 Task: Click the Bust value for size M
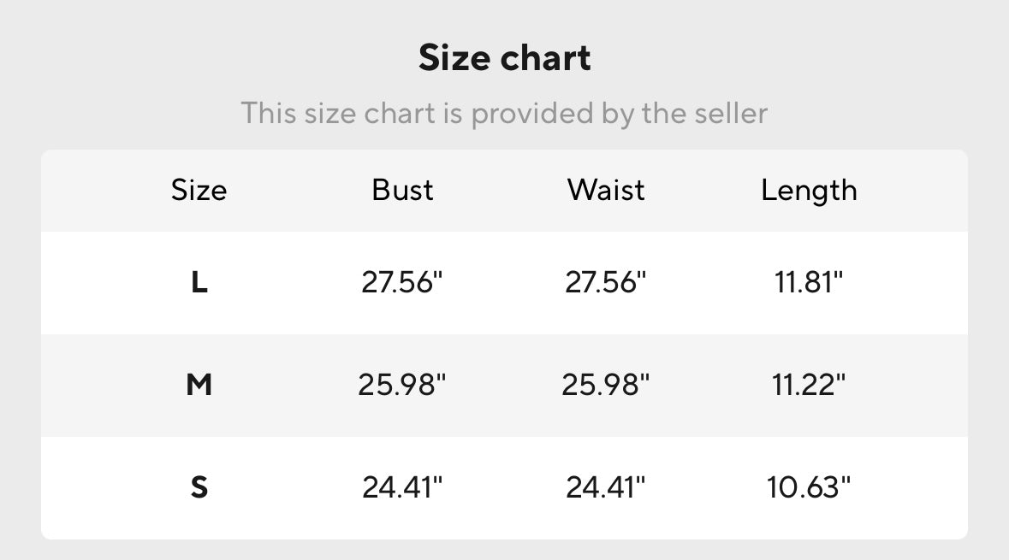402,385
